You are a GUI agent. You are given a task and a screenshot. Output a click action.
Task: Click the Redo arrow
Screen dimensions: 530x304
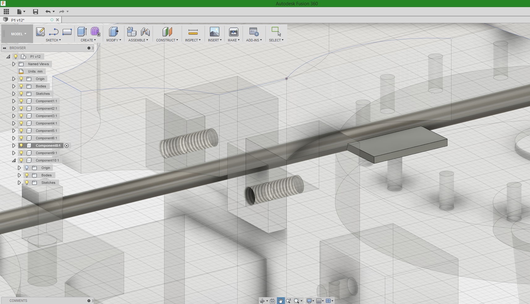(x=62, y=12)
